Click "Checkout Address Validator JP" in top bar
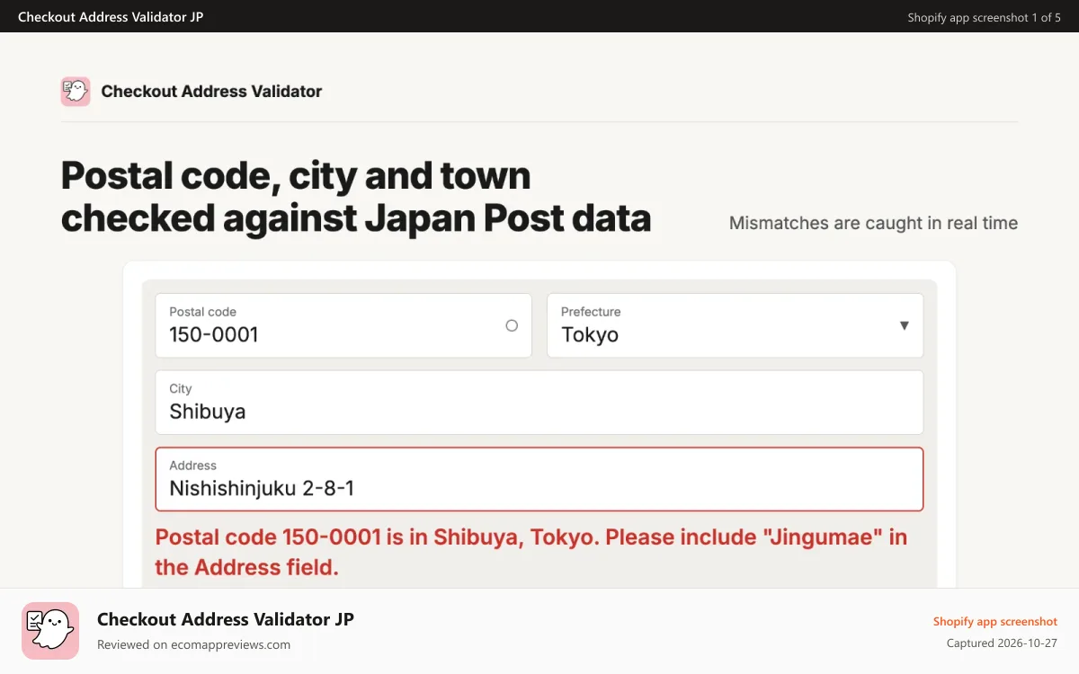Image resolution: width=1079 pixels, height=674 pixels. 111,17
